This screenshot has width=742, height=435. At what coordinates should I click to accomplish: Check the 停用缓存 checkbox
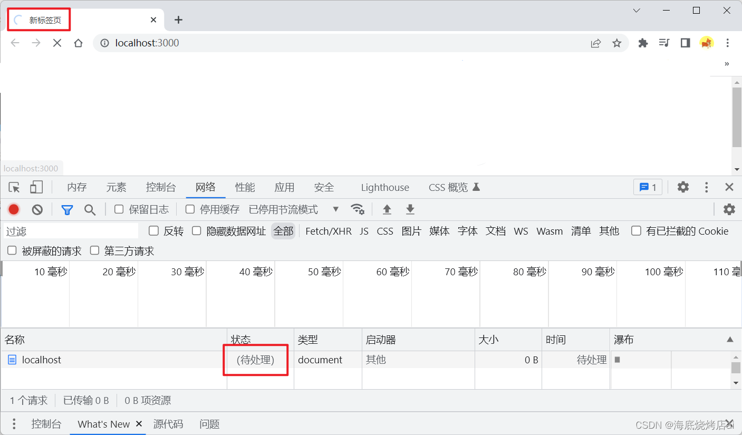tap(190, 209)
